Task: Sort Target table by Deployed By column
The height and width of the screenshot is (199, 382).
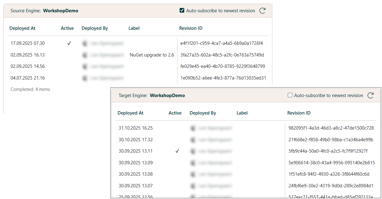Action: tap(203, 113)
